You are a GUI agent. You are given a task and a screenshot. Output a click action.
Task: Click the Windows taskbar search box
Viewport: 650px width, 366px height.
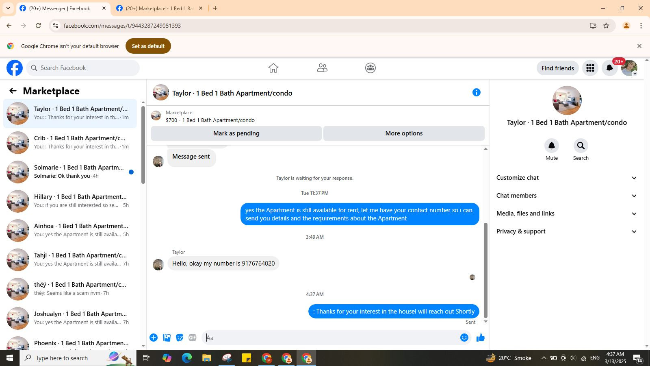tap(78, 358)
